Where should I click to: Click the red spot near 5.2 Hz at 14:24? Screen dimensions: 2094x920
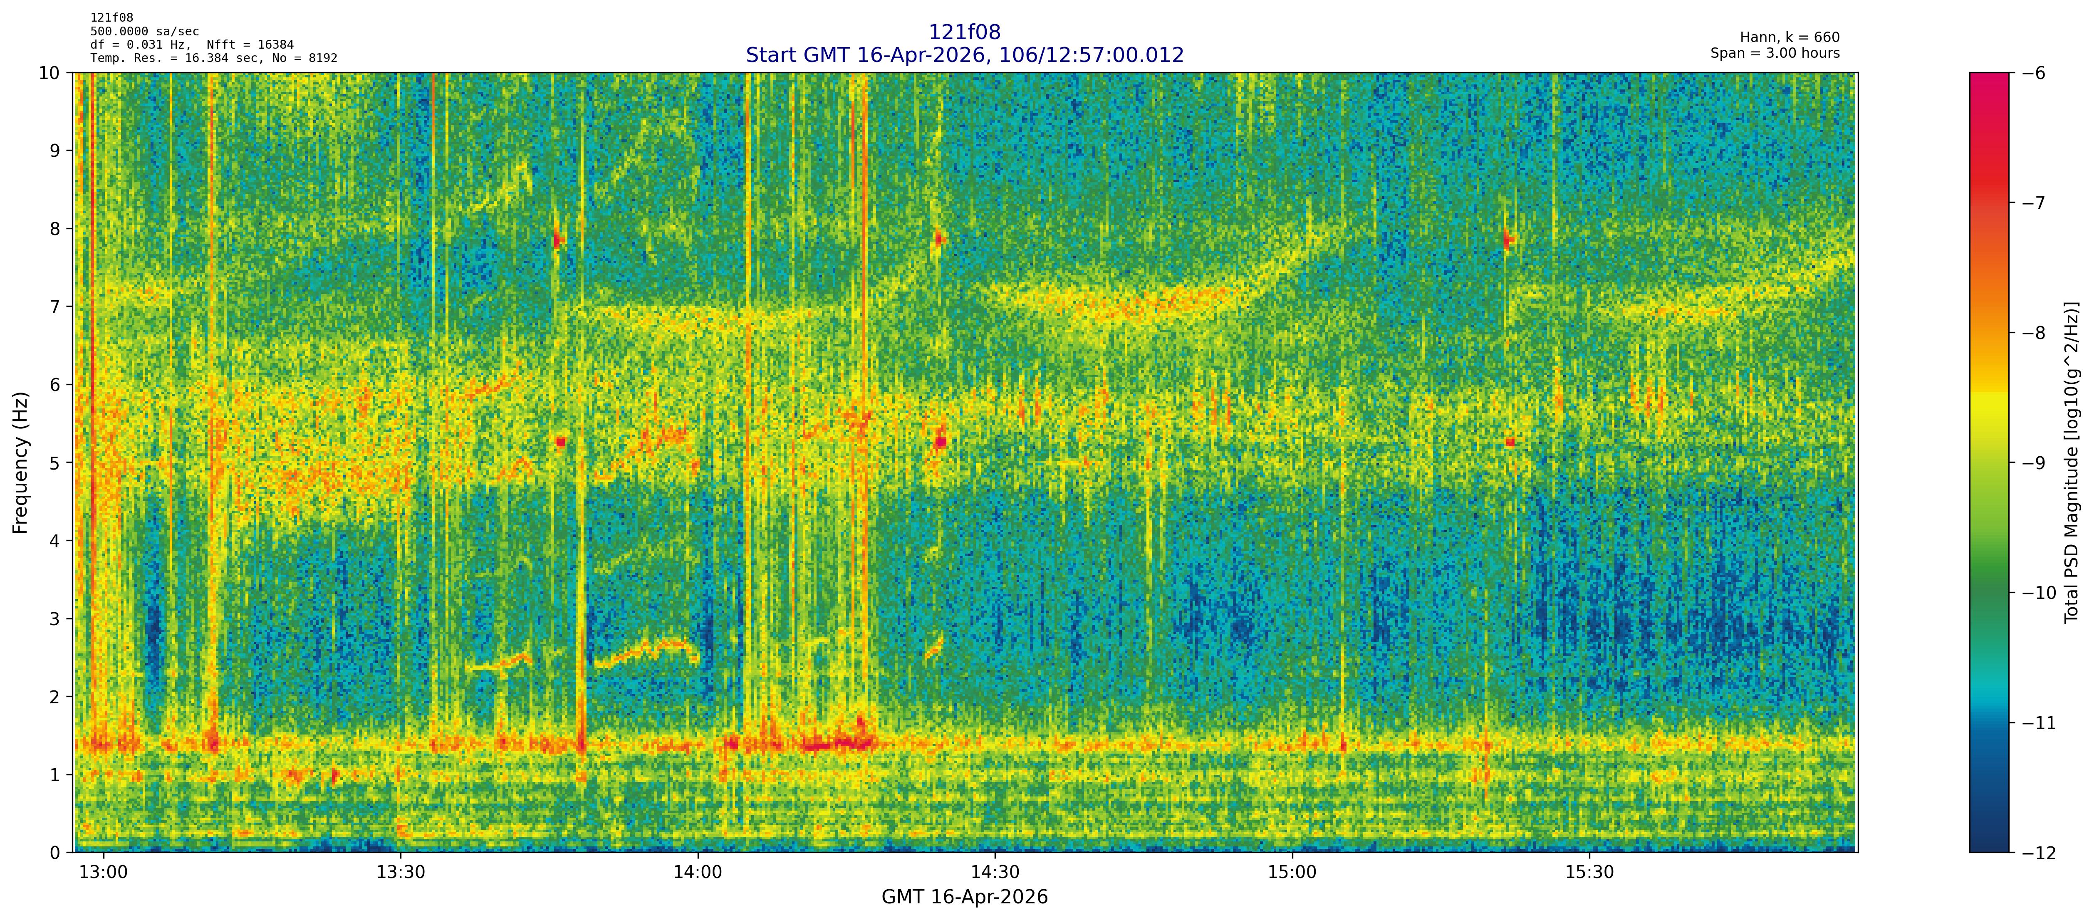[941, 442]
